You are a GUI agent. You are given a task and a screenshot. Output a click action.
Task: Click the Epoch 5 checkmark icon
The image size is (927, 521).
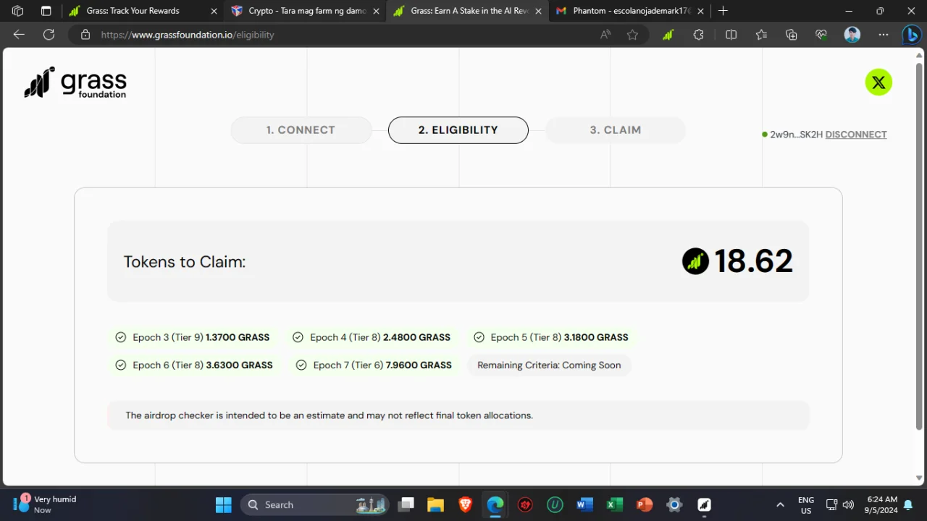click(479, 337)
